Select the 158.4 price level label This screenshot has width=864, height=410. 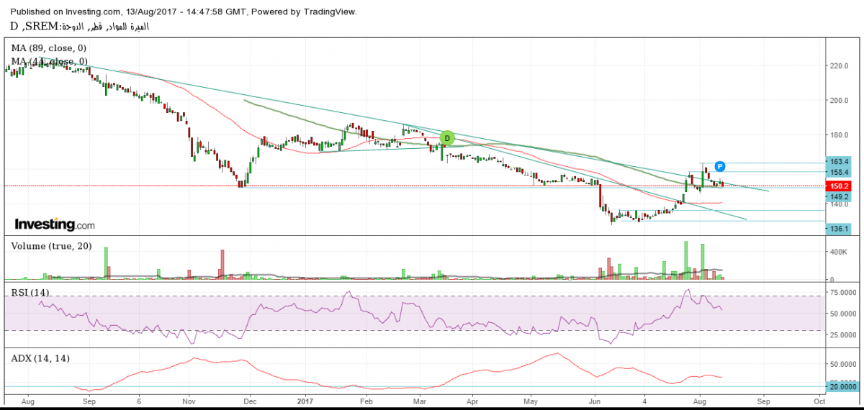pyautogui.click(x=839, y=173)
